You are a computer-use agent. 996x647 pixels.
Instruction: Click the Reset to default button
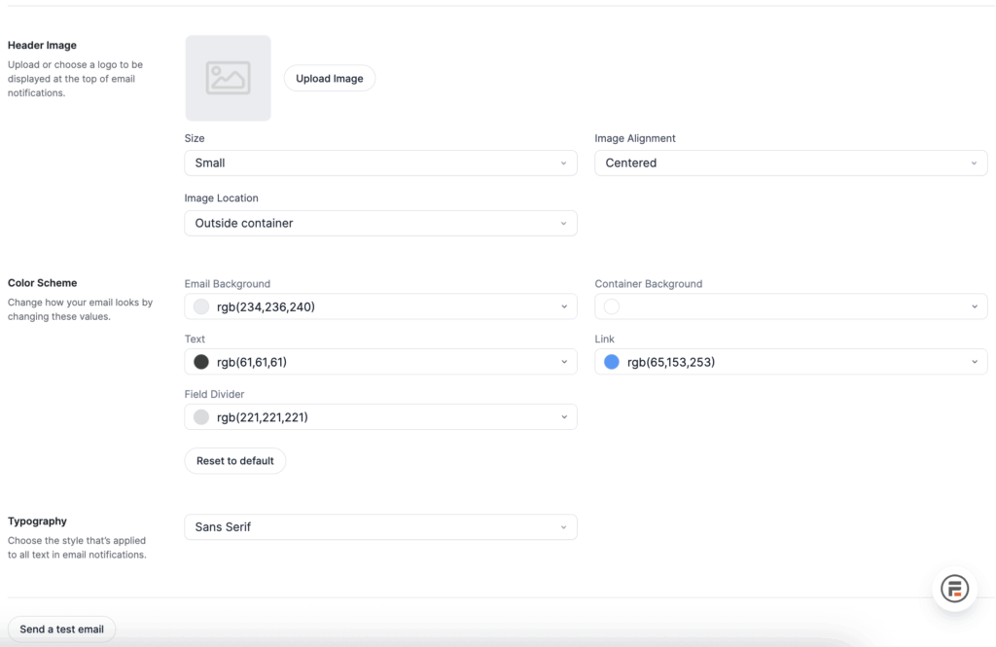click(234, 460)
